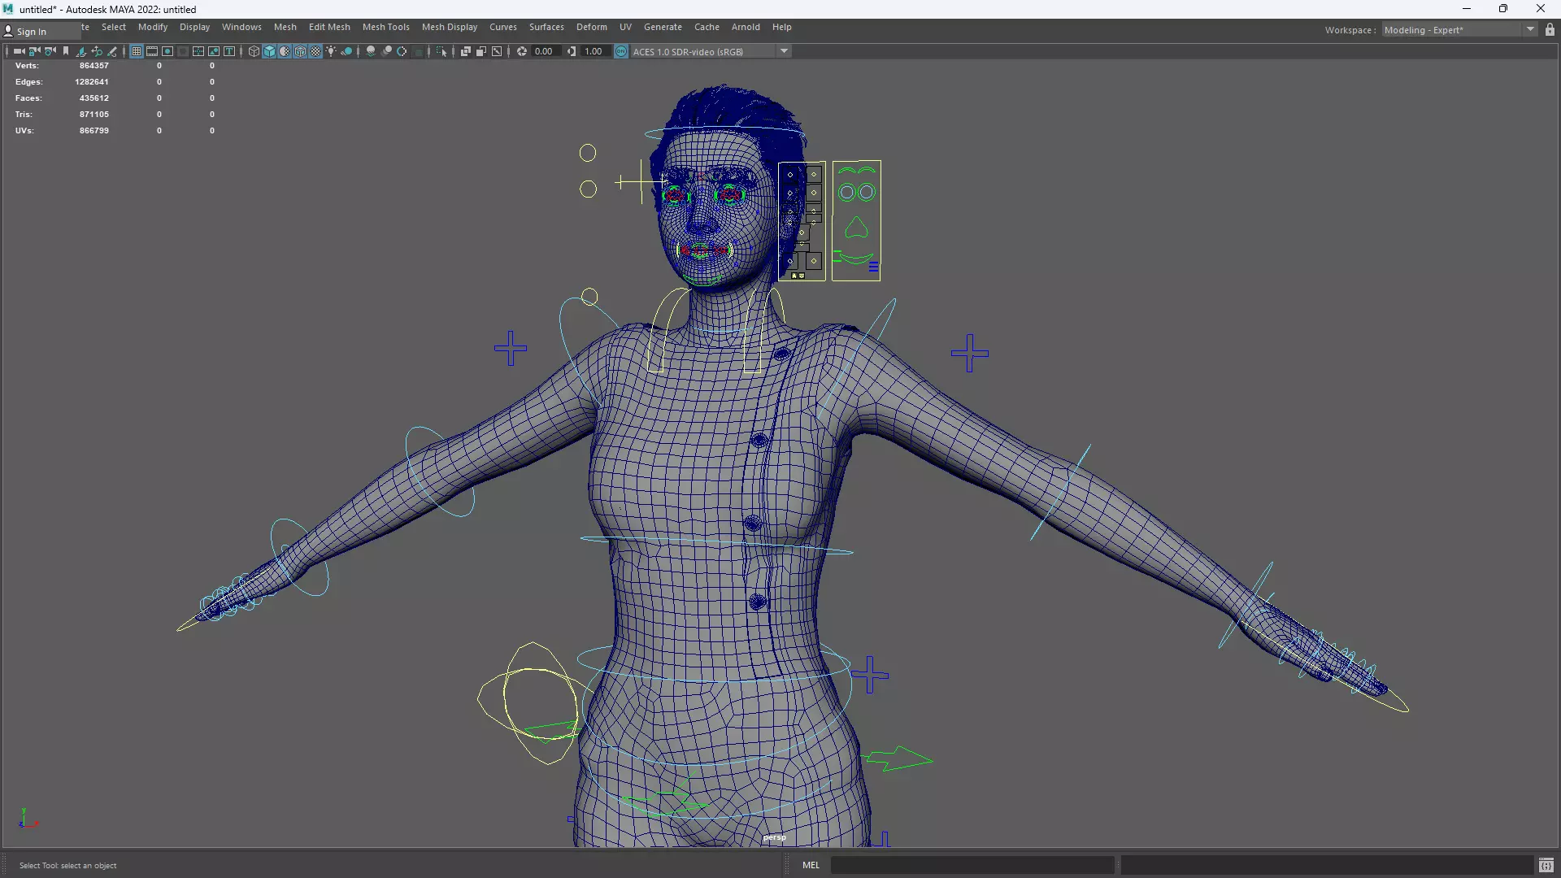Enable wireframe on shaded mode
Image resolution: width=1561 pixels, height=878 pixels.
(300, 51)
